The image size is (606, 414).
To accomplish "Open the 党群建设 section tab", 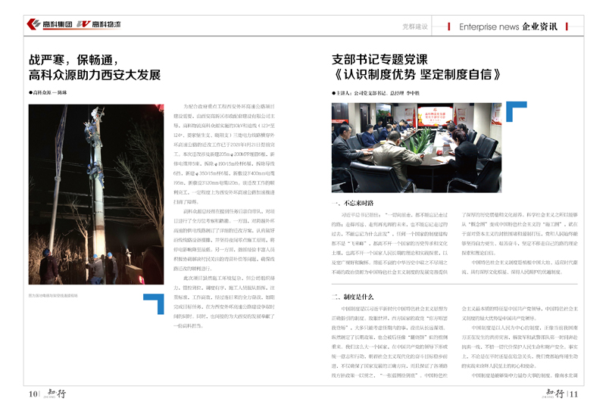I will point(414,26).
